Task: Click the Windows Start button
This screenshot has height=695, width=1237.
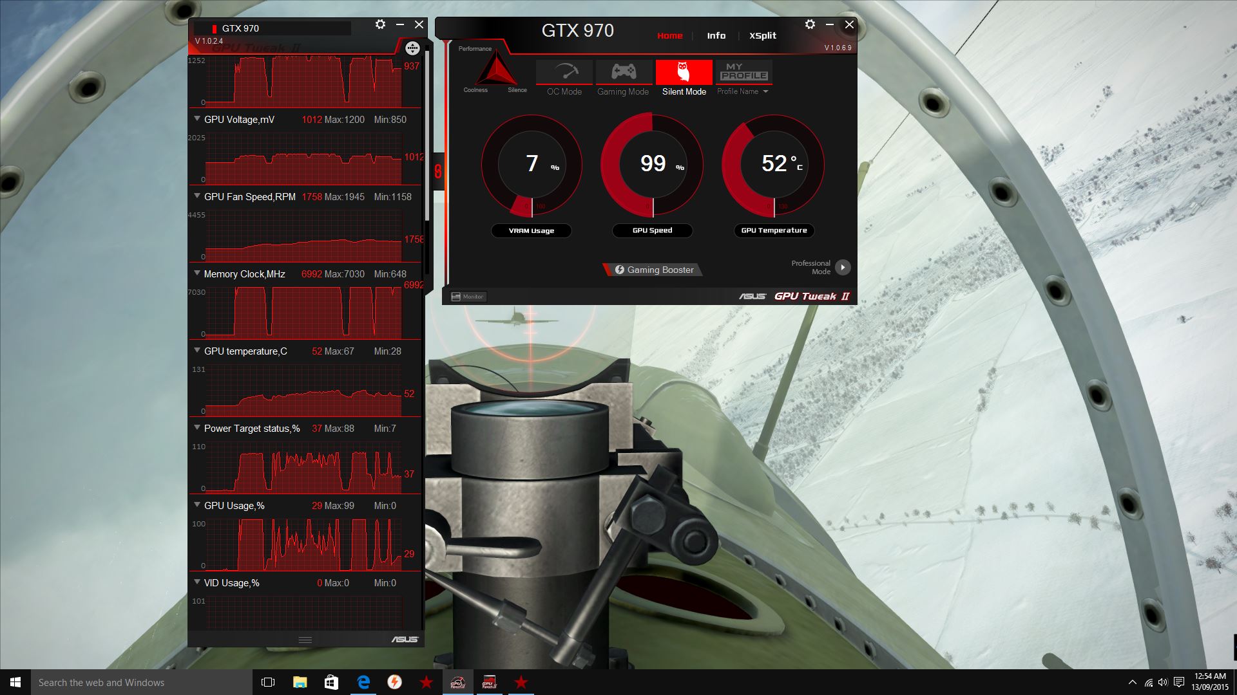Action: tap(15, 682)
